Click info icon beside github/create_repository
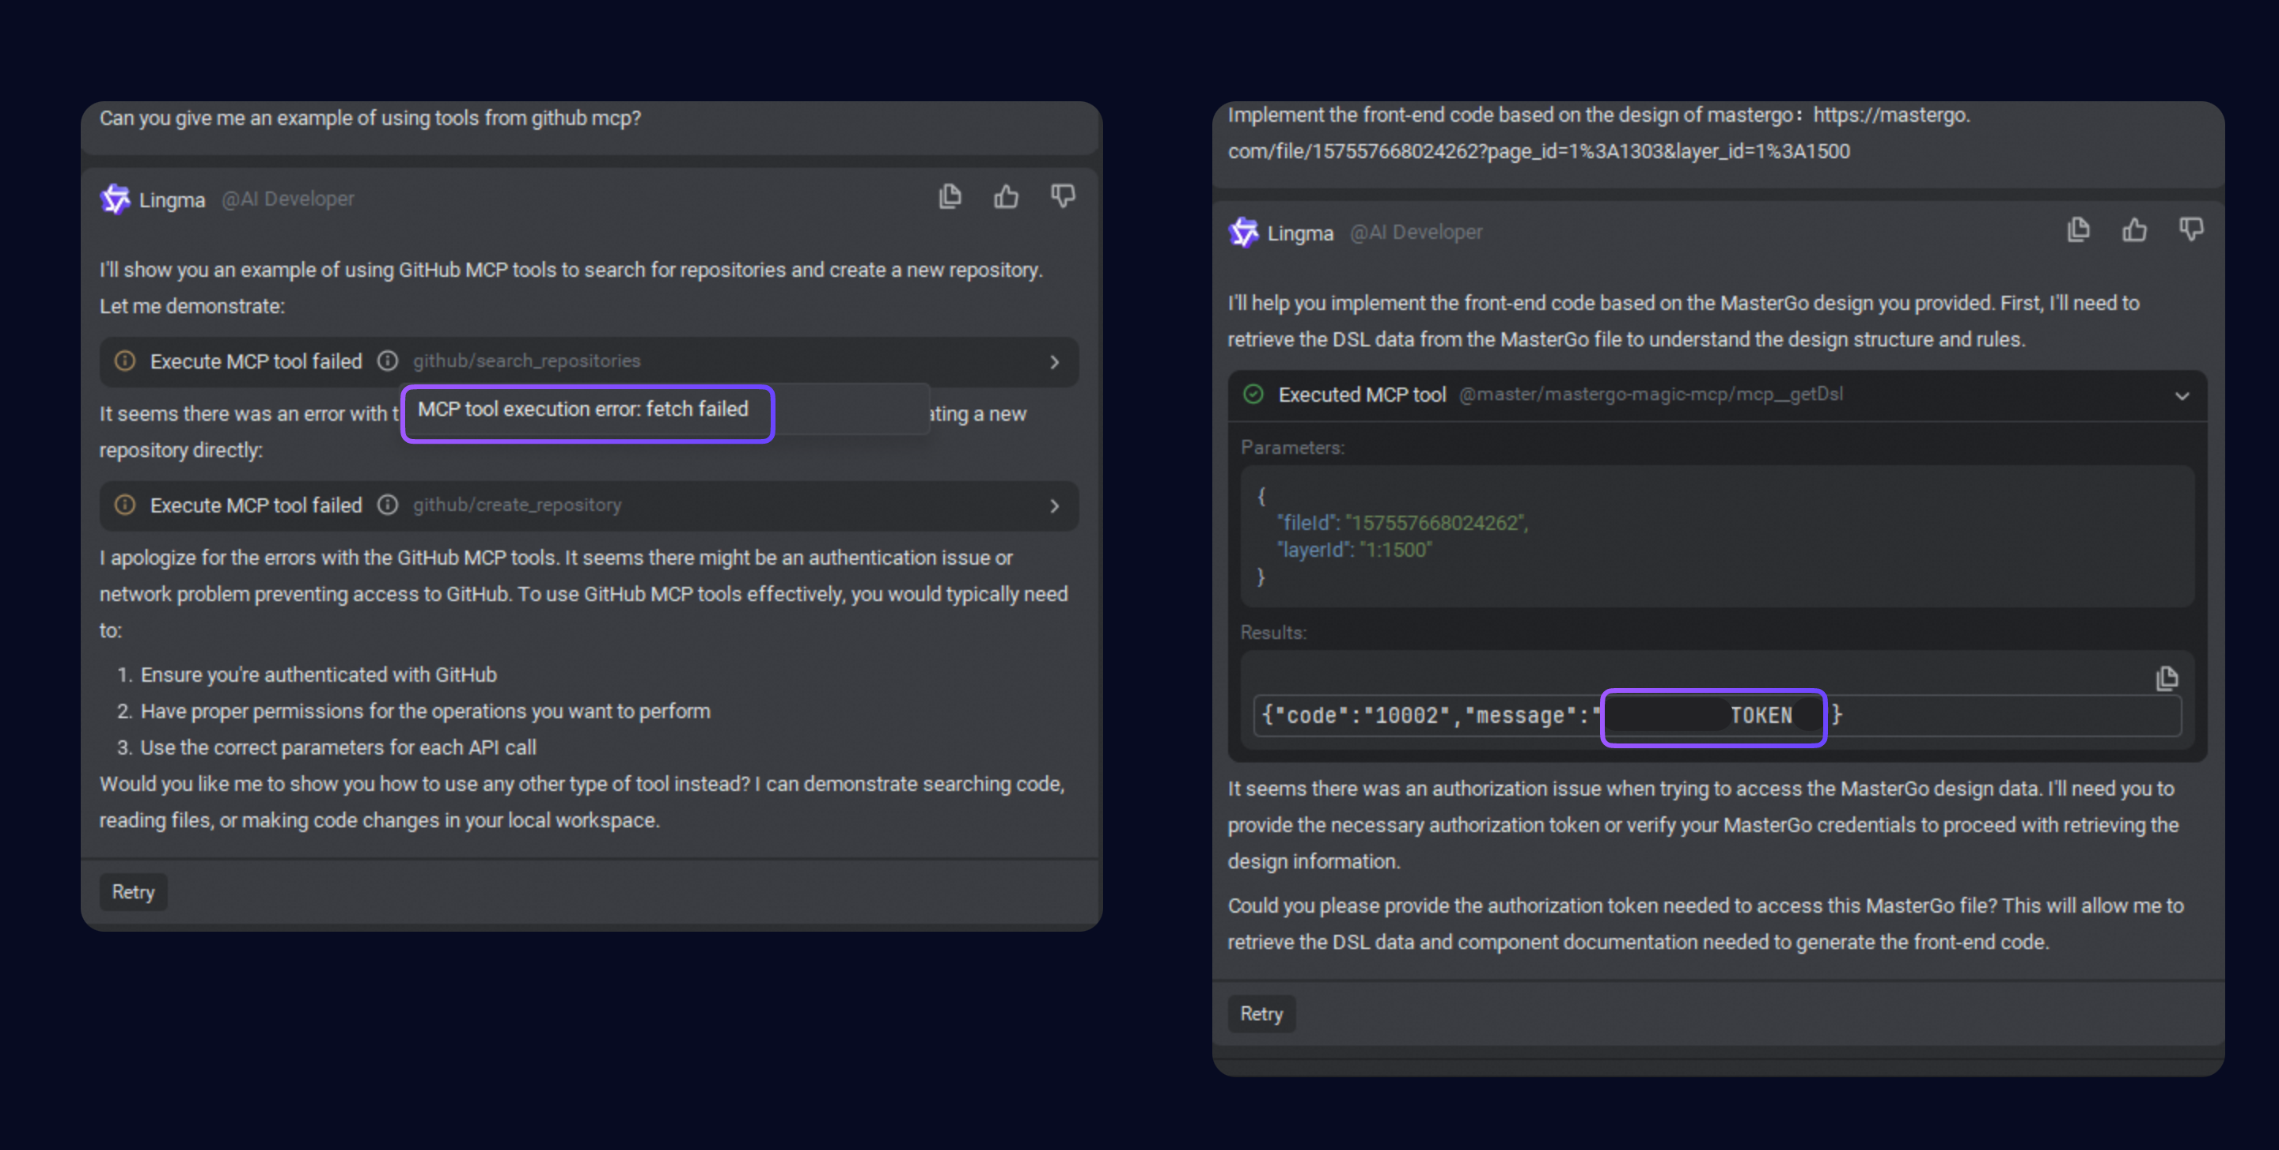This screenshot has height=1150, width=2279. click(388, 505)
